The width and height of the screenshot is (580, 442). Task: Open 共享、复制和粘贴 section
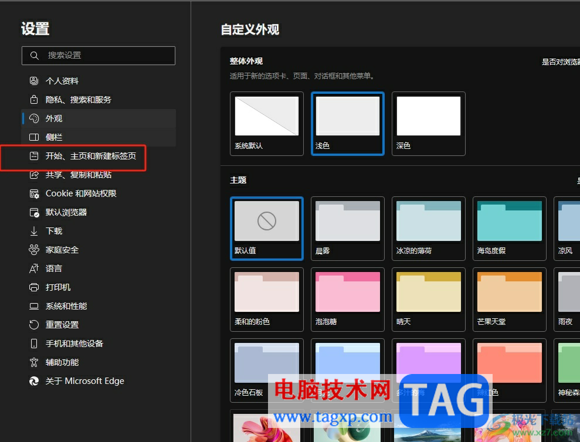pos(99,175)
